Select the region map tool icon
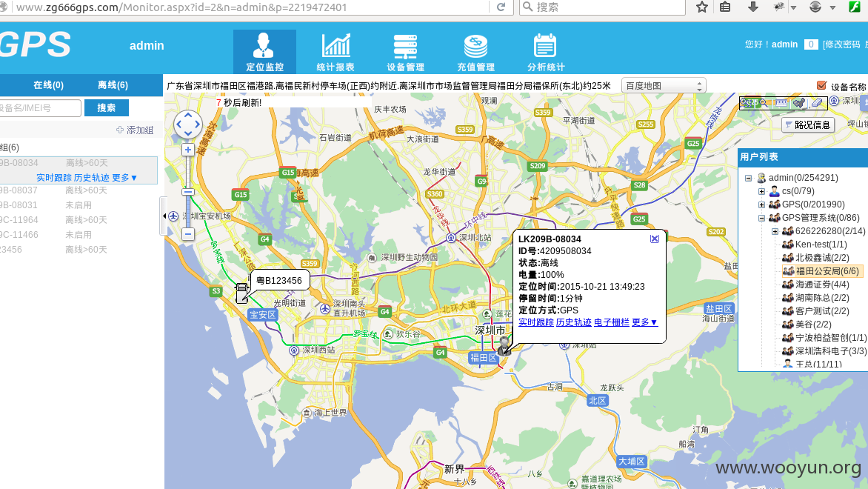868x489 pixels. 799,102
